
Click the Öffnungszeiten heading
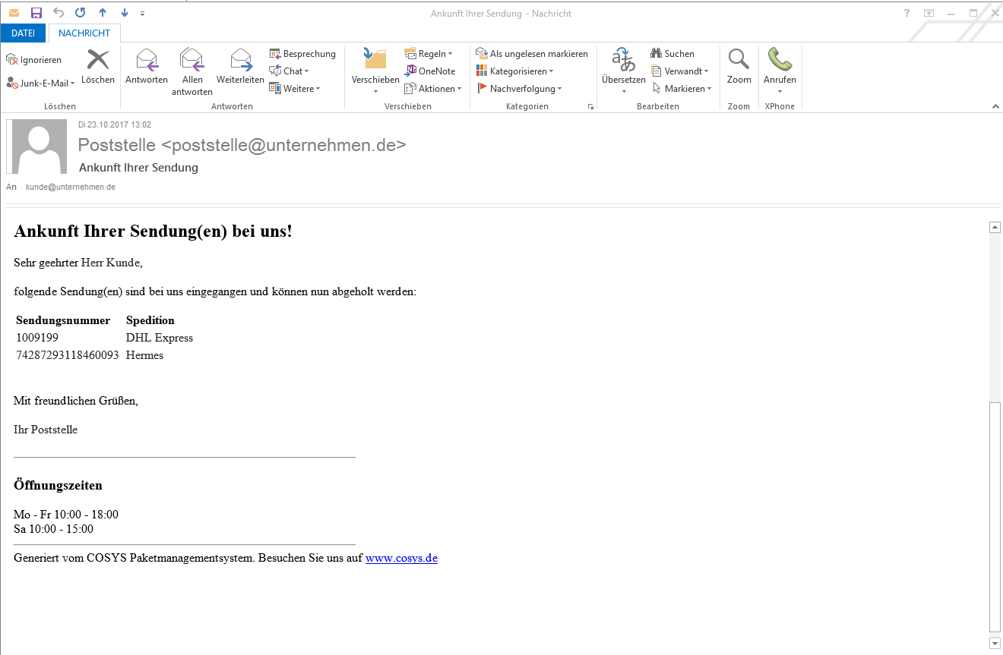58,486
